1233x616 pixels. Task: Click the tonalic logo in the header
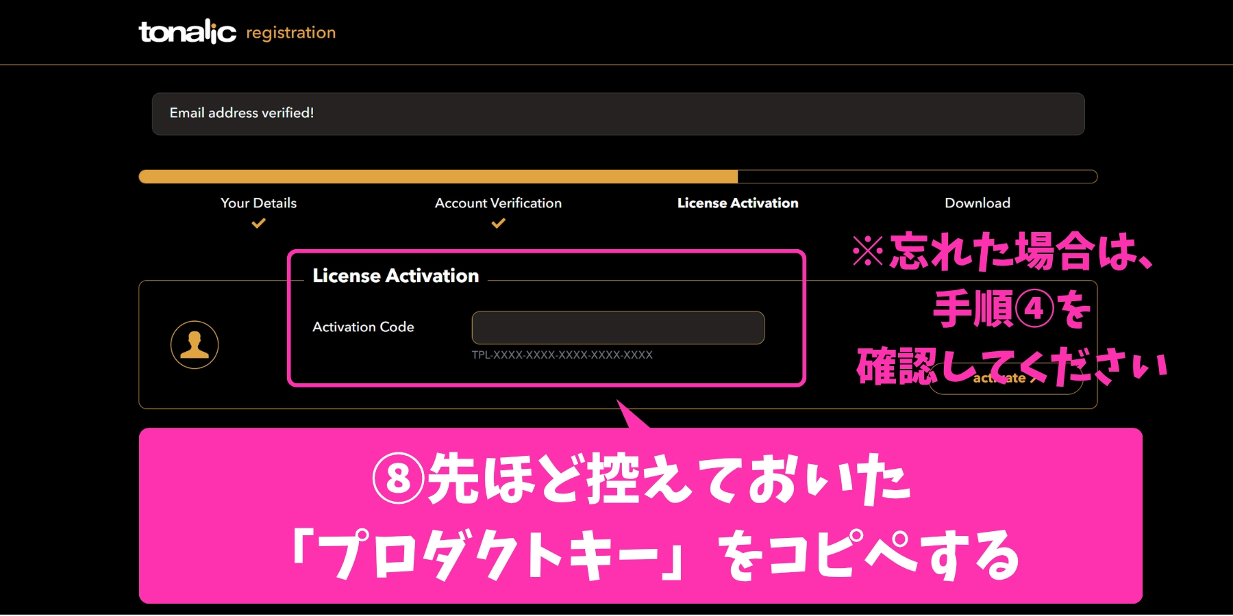[187, 31]
